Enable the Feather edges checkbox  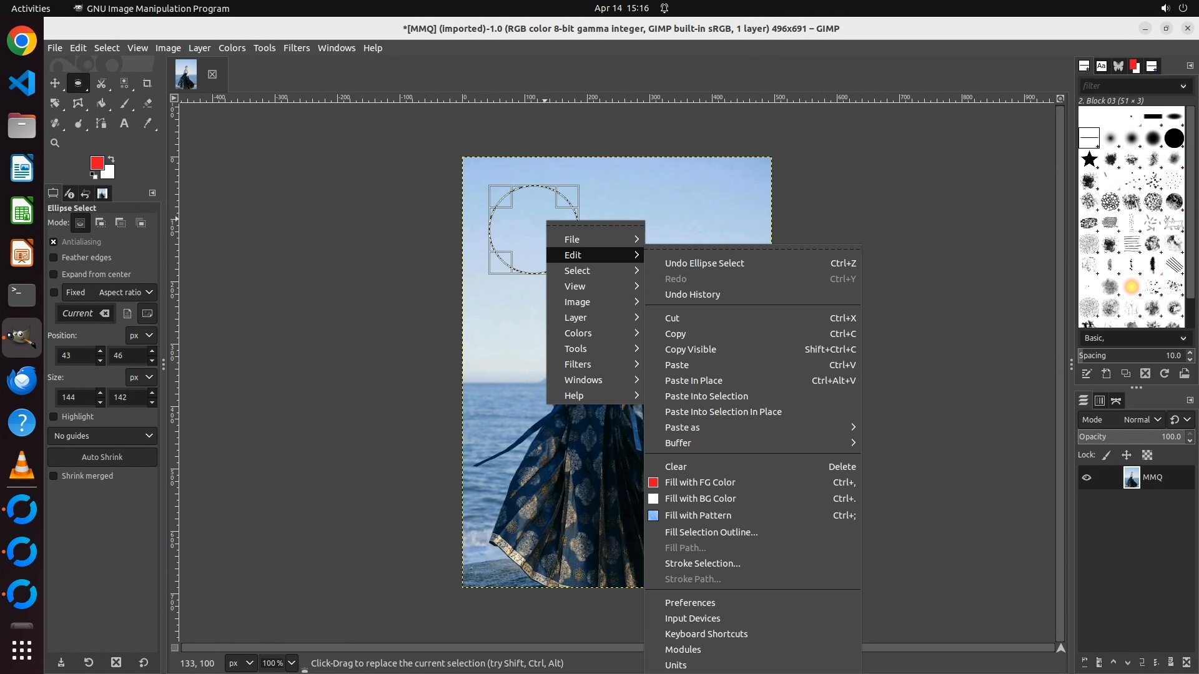[54, 258]
